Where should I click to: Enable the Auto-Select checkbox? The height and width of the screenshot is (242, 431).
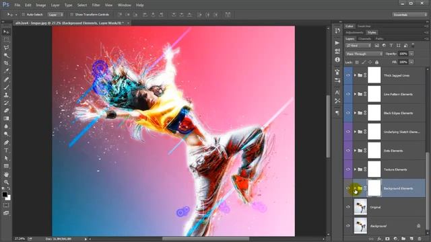(24, 15)
